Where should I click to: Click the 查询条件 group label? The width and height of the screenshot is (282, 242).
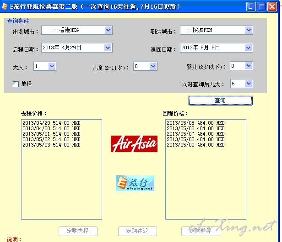(x=18, y=21)
